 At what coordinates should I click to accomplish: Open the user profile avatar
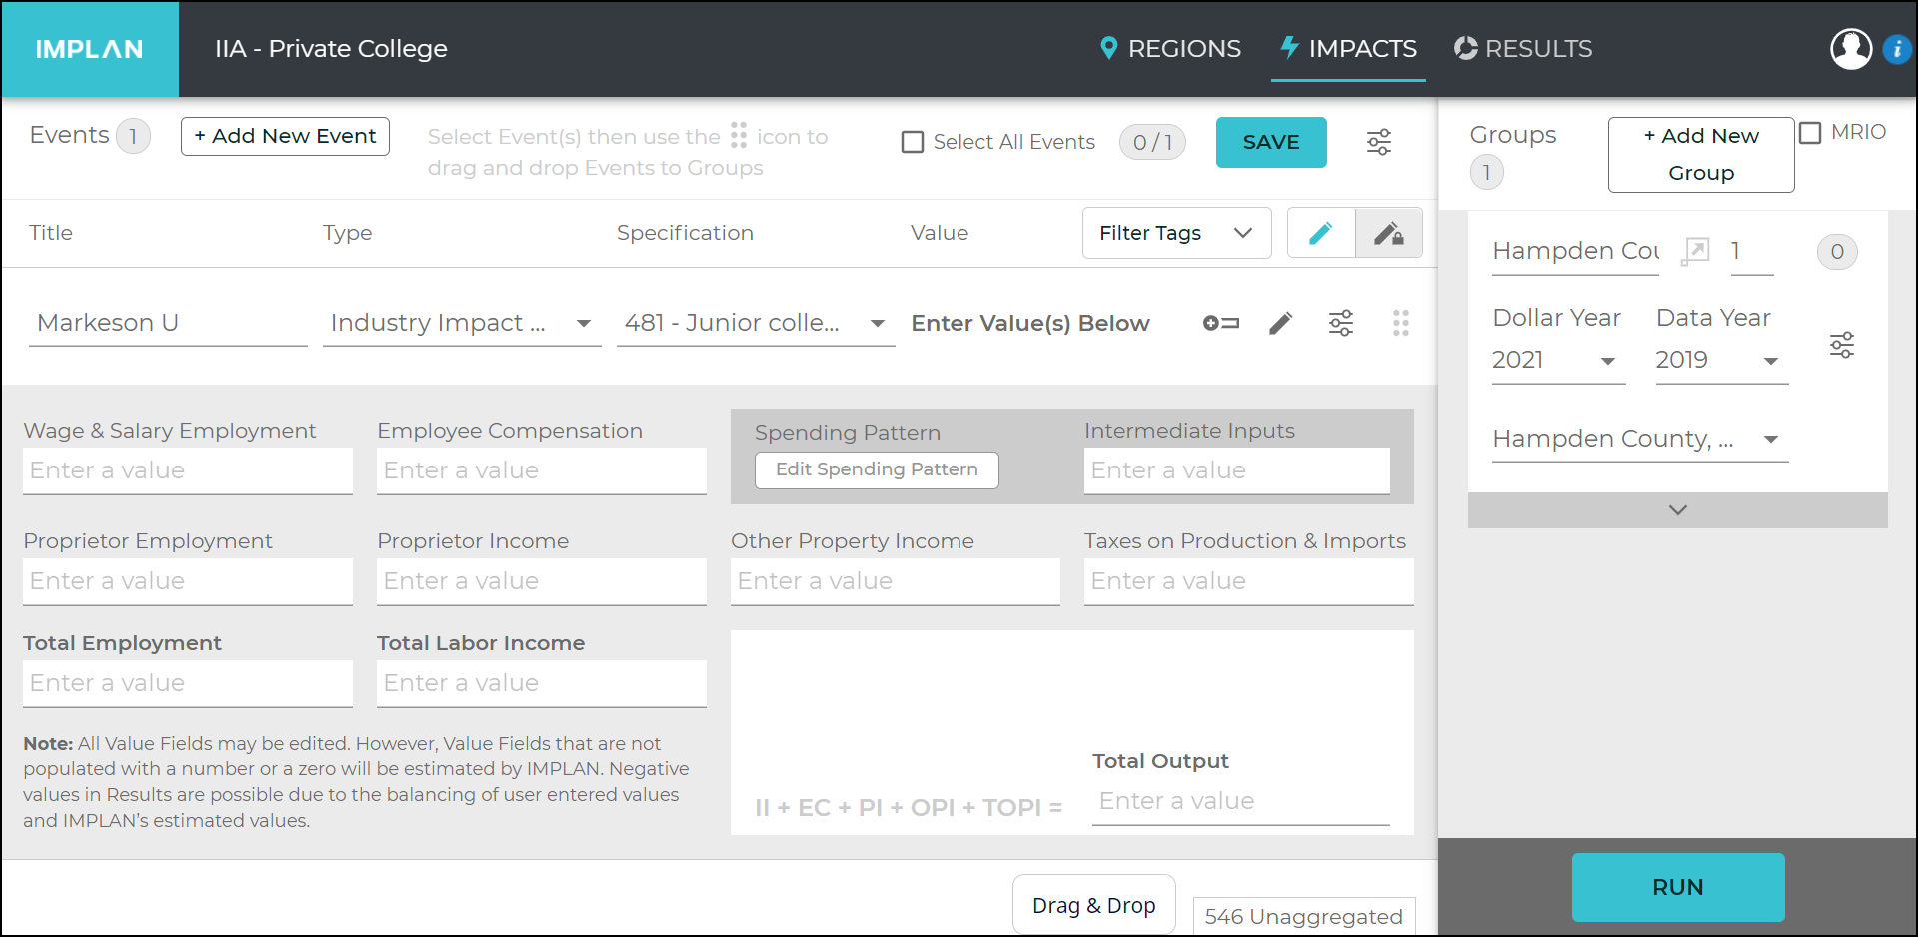(x=1850, y=49)
